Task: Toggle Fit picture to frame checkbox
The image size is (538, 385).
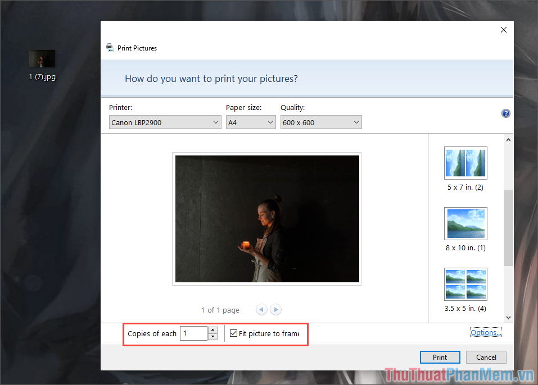Action: point(234,333)
